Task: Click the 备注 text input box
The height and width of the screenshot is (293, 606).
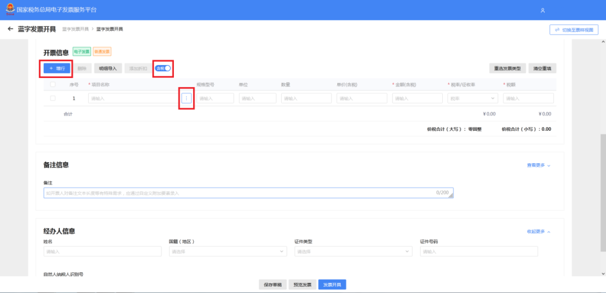Action: pyautogui.click(x=249, y=193)
